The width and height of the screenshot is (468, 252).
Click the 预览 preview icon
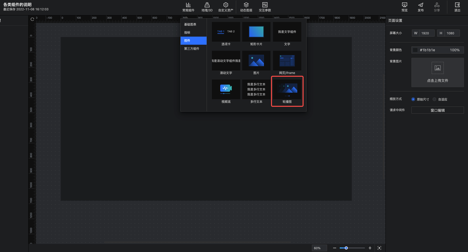pyautogui.click(x=404, y=7)
